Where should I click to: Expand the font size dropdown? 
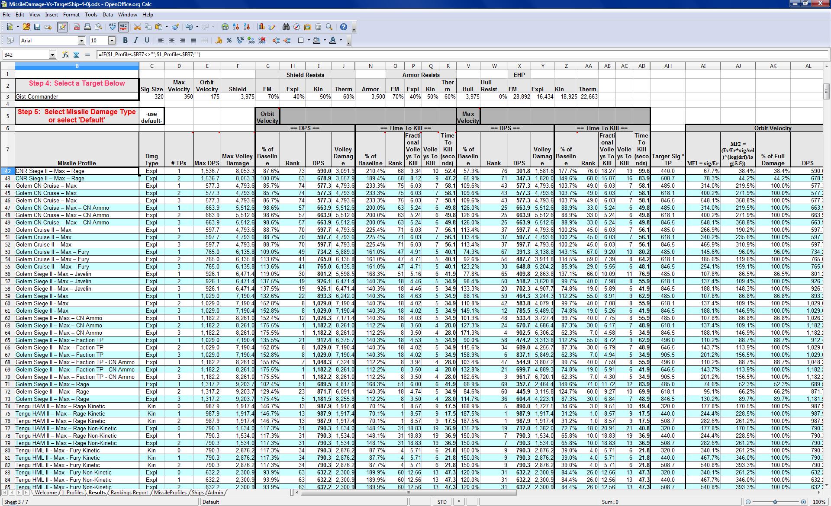112,40
